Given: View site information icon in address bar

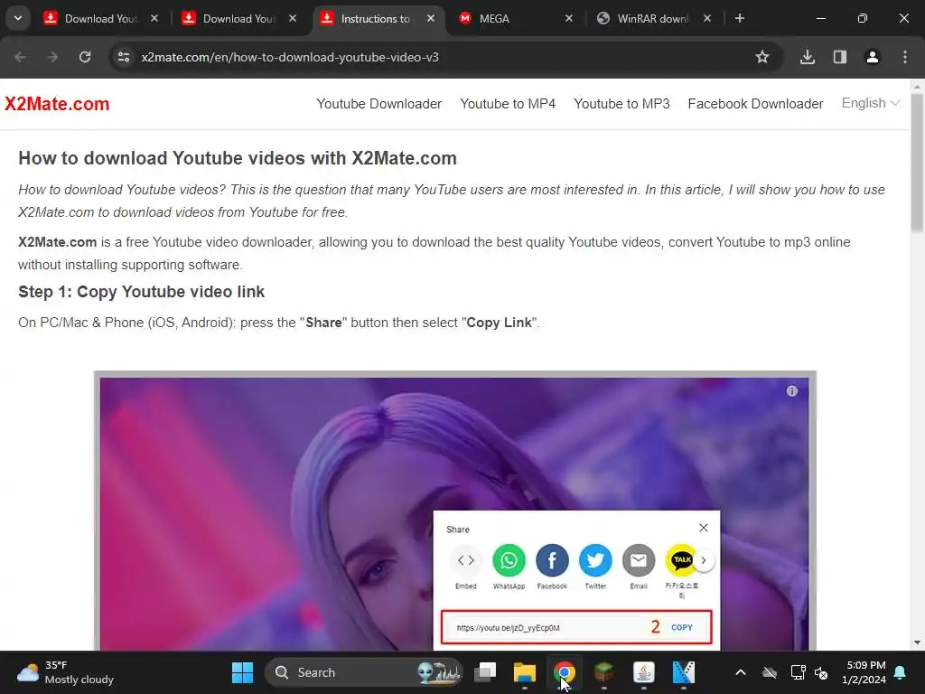Looking at the screenshot, I should pyautogui.click(x=124, y=57).
